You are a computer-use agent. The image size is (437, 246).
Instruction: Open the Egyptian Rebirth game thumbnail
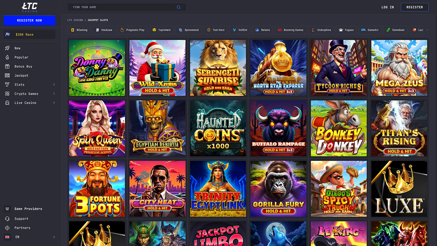157,128
